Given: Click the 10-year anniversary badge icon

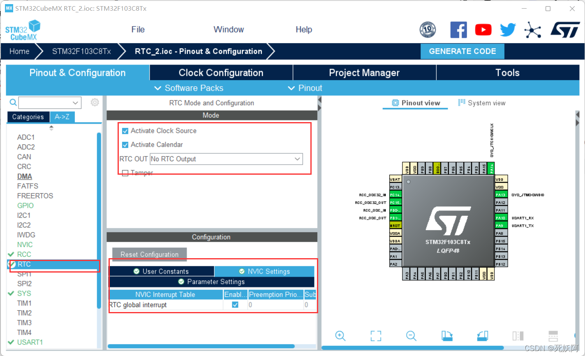Looking at the screenshot, I should click(x=428, y=30).
